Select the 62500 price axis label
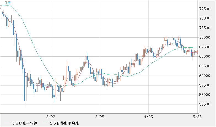 pos(205,66)
